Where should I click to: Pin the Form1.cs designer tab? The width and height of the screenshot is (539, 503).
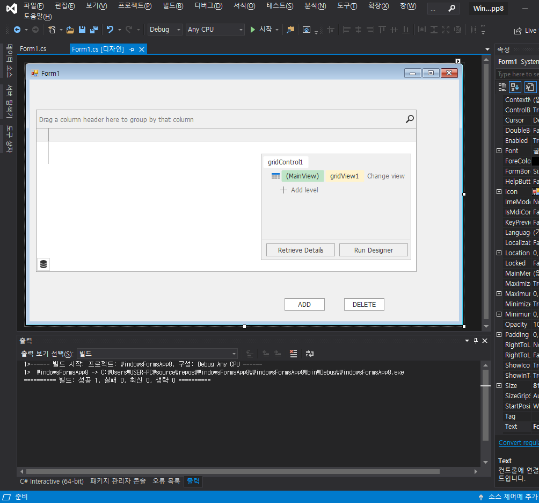pos(132,49)
